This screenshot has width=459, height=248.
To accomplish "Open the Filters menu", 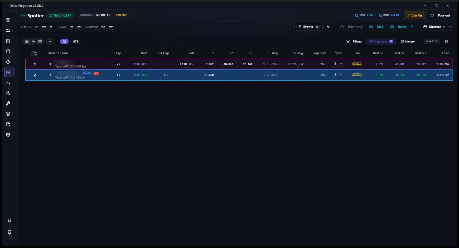I will [354, 42].
